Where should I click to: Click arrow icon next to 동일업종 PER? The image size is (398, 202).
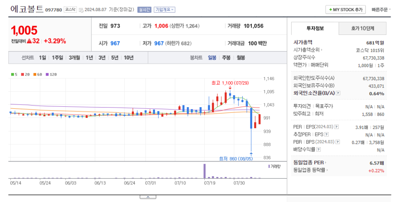tap(325, 163)
